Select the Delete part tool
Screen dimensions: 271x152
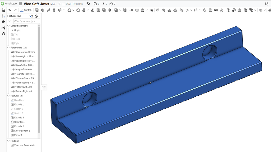(x=151, y=10)
